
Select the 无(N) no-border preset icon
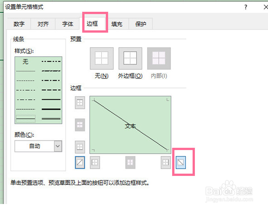(x=102, y=58)
